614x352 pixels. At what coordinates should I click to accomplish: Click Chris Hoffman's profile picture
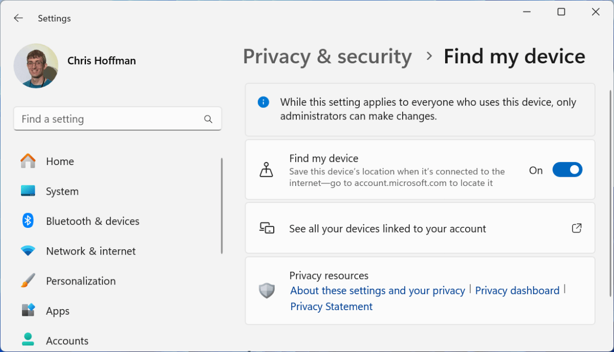point(36,66)
